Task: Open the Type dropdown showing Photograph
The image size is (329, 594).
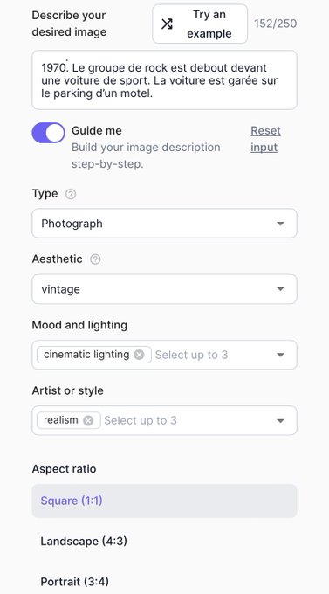Action: [164, 223]
